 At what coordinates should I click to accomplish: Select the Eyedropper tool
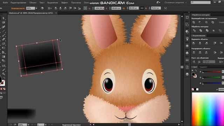tap(3, 70)
